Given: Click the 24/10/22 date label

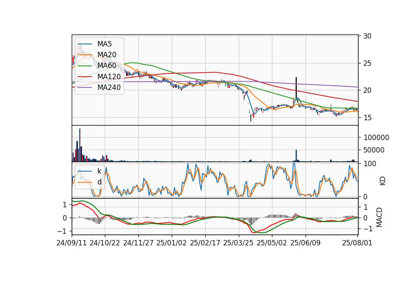Looking at the screenshot, I should [x=105, y=243].
